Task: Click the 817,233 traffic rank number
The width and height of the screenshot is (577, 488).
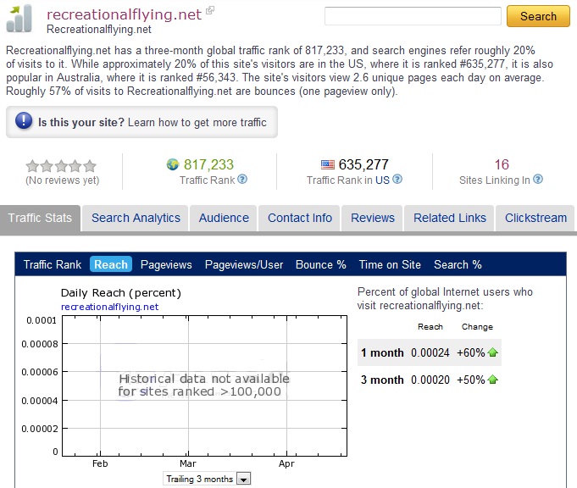Action: tap(208, 164)
